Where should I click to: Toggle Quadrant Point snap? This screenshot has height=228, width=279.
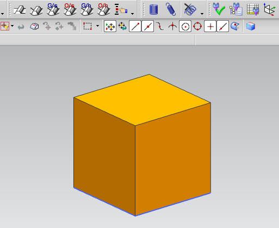pos(197,26)
